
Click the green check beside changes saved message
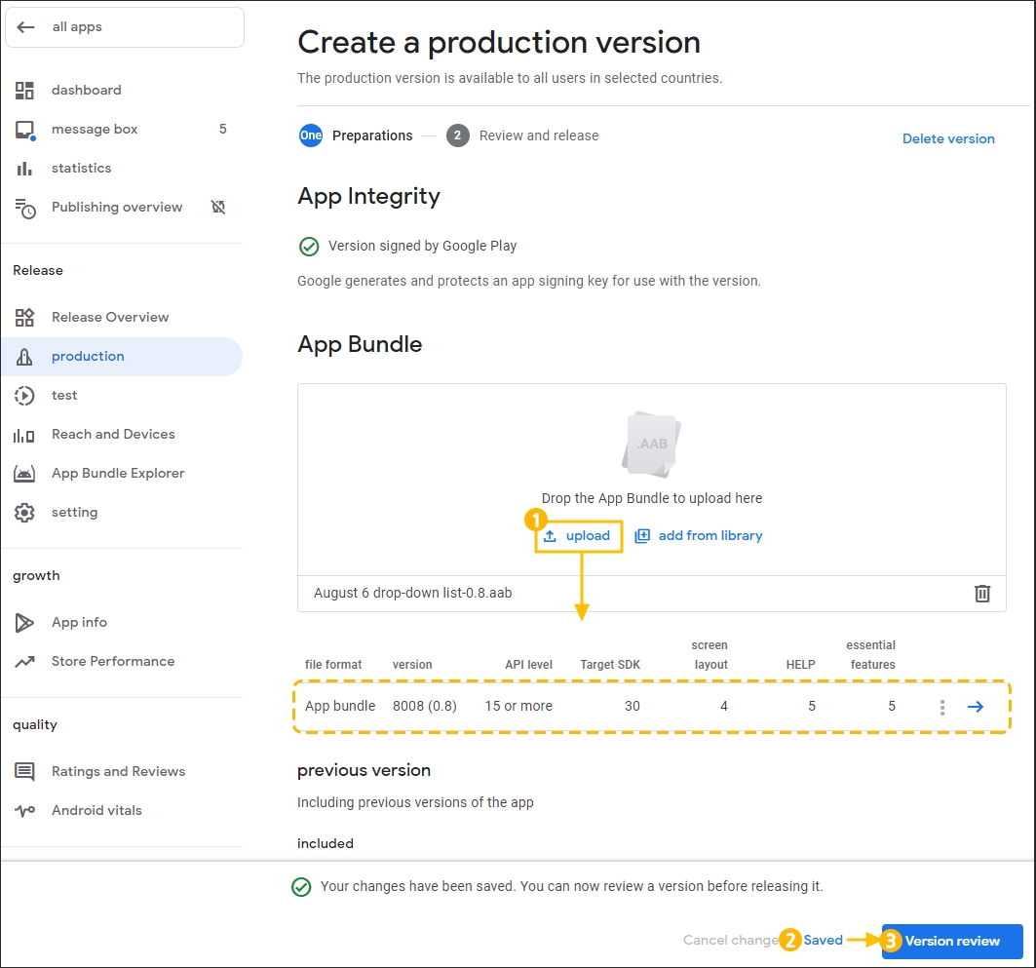(x=301, y=887)
